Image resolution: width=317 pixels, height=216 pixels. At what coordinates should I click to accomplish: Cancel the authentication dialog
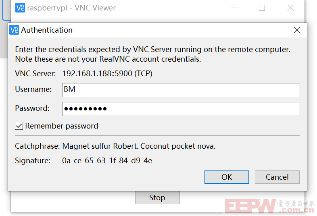(277, 177)
